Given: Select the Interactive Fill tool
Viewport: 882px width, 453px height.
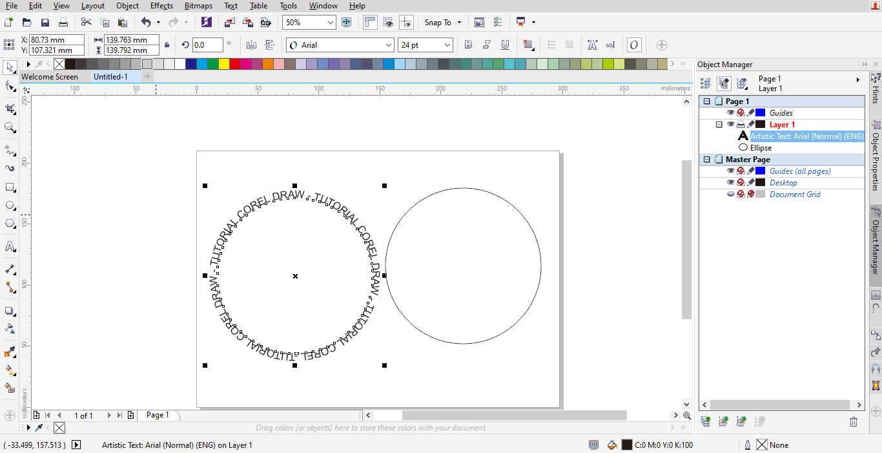Looking at the screenshot, I should point(10,370).
